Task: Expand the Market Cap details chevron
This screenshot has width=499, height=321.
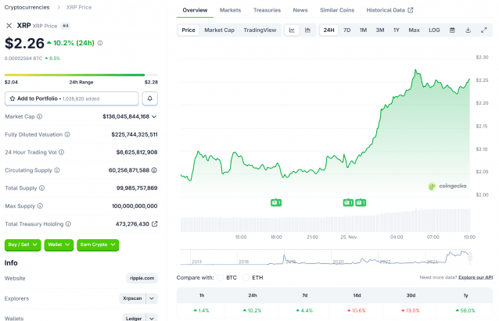Action: [x=154, y=116]
